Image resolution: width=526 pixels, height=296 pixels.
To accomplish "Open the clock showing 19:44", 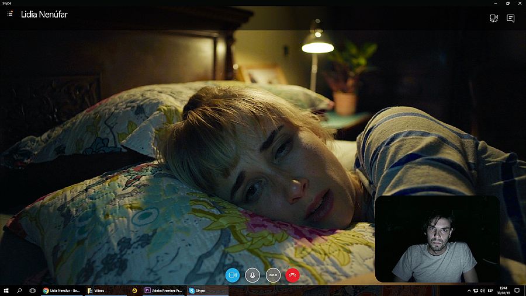I will click(x=504, y=291).
